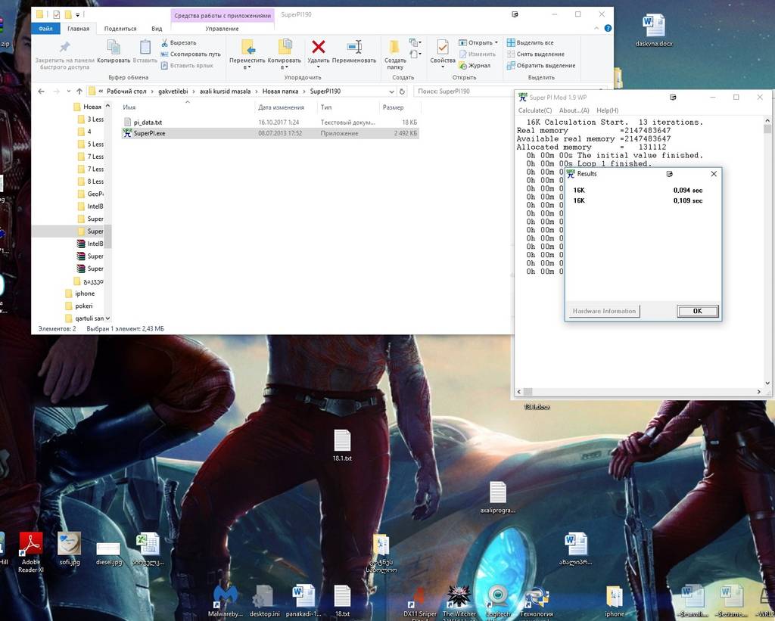Viewport: 775px width, 621px height.
Task: Select the Adobe Reader XI desktop icon
Action: [30, 553]
